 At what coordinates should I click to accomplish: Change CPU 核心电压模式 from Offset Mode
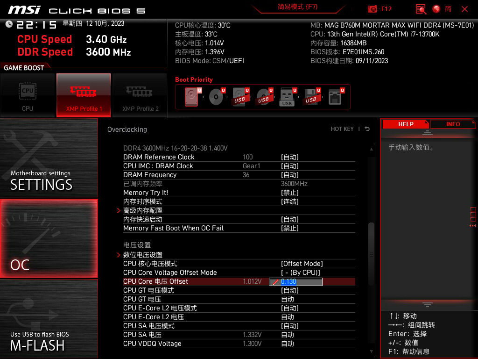click(x=239, y=264)
